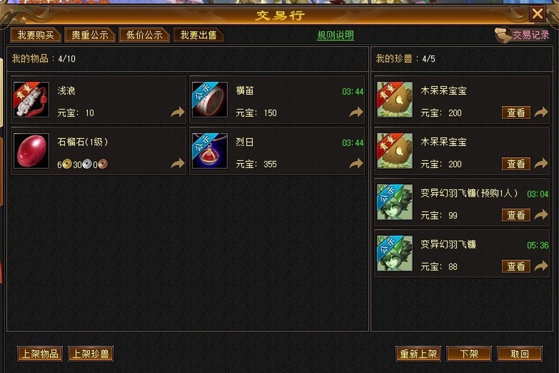The height and width of the screenshot is (373, 559).
Task: Select the first 木呆呆宝宝 pet portrait
Action: tap(395, 99)
